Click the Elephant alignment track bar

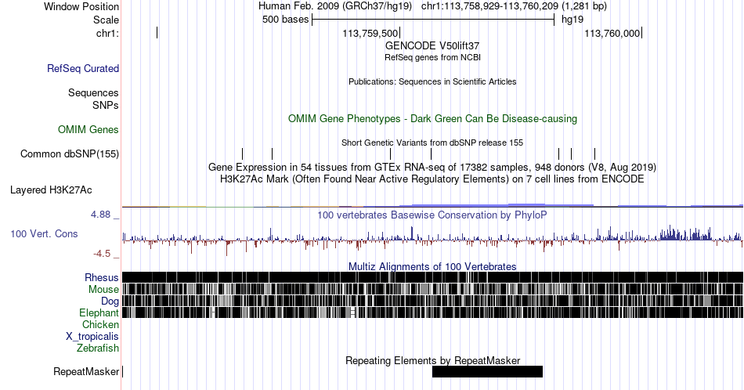[432, 312]
